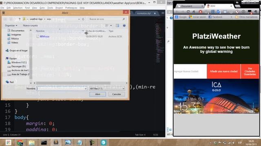261x146 pixels.
Task: Click the SCSS syntax indicator in status bar
Action: [x=156, y=135]
